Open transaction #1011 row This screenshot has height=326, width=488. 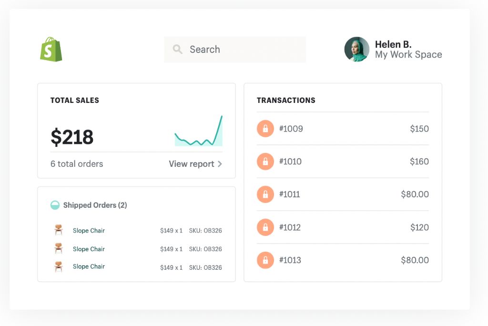click(x=343, y=194)
